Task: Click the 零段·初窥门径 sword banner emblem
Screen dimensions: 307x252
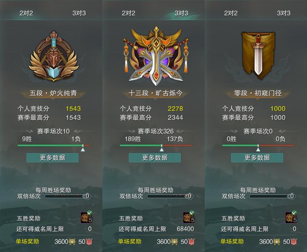Action: tap(258, 56)
